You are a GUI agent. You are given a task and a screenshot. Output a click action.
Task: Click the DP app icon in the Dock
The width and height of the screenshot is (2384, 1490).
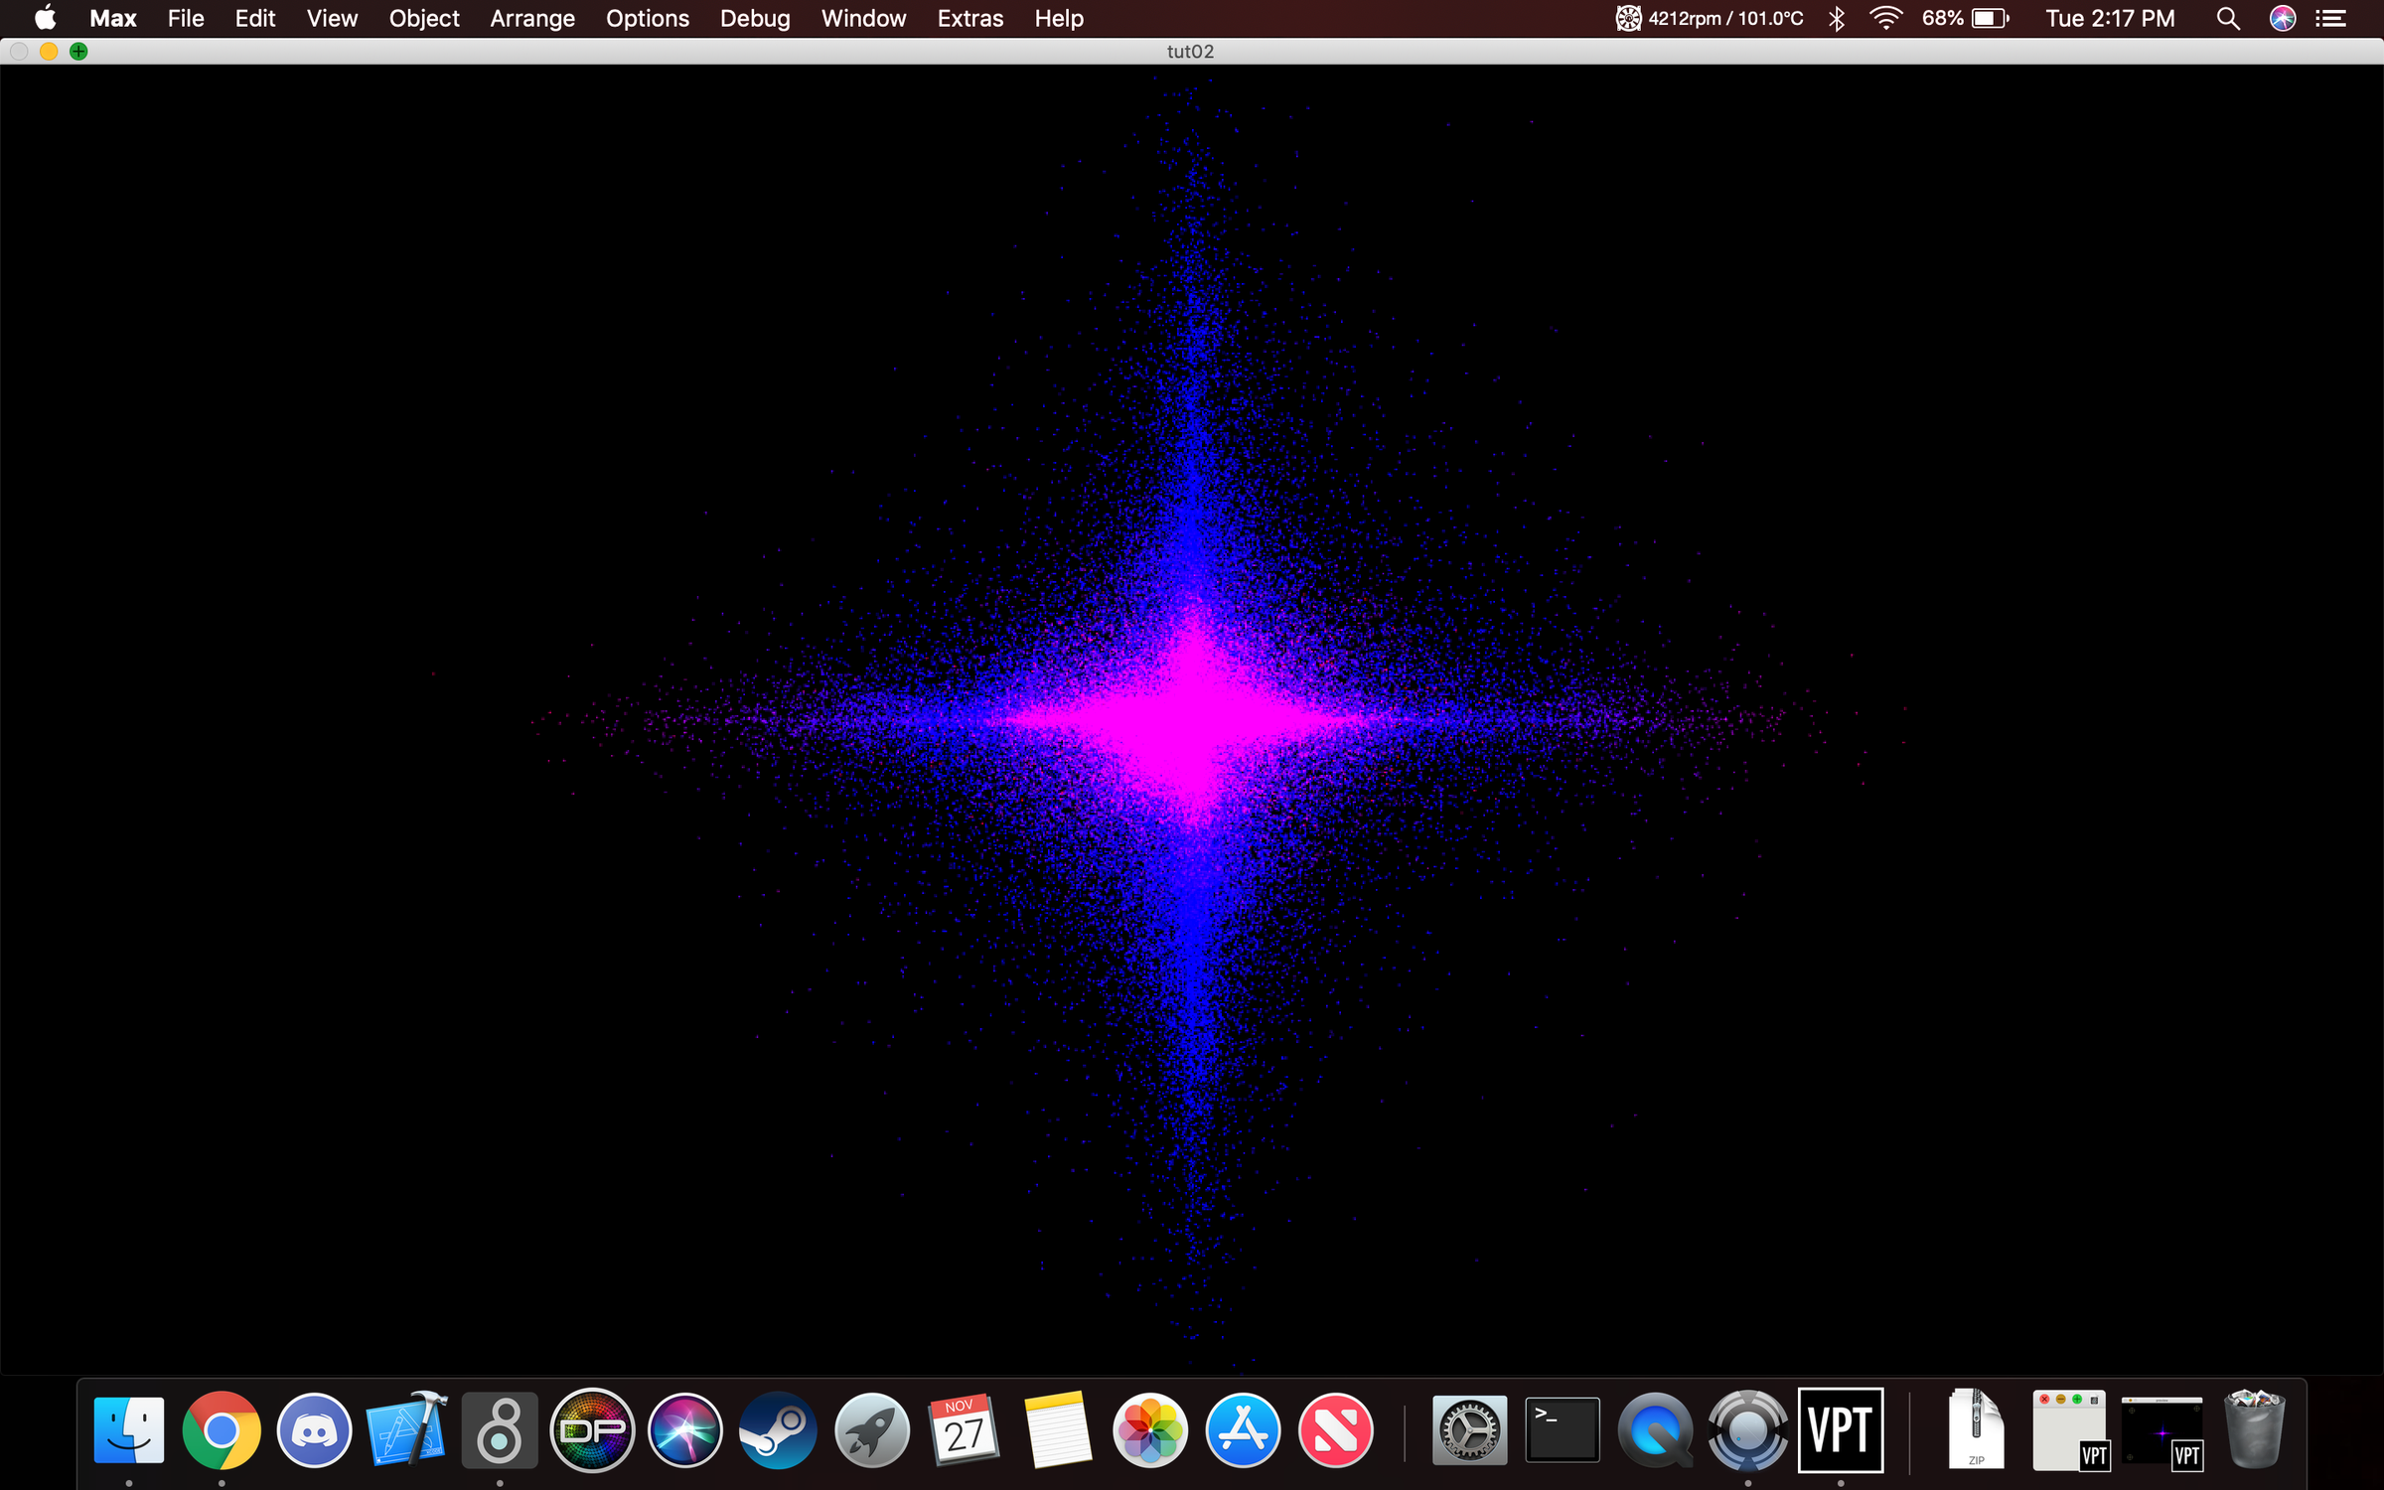click(592, 1430)
